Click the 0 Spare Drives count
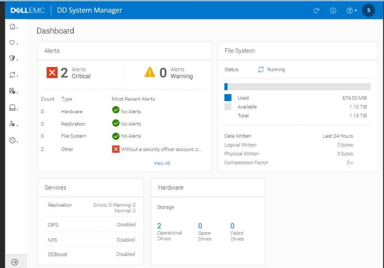Image resolution: width=384 pixels, height=268 pixels. (200, 226)
